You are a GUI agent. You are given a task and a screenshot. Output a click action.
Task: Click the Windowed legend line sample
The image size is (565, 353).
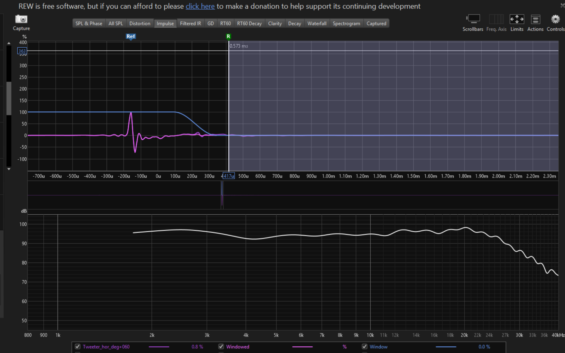pyautogui.click(x=302, y=347)
